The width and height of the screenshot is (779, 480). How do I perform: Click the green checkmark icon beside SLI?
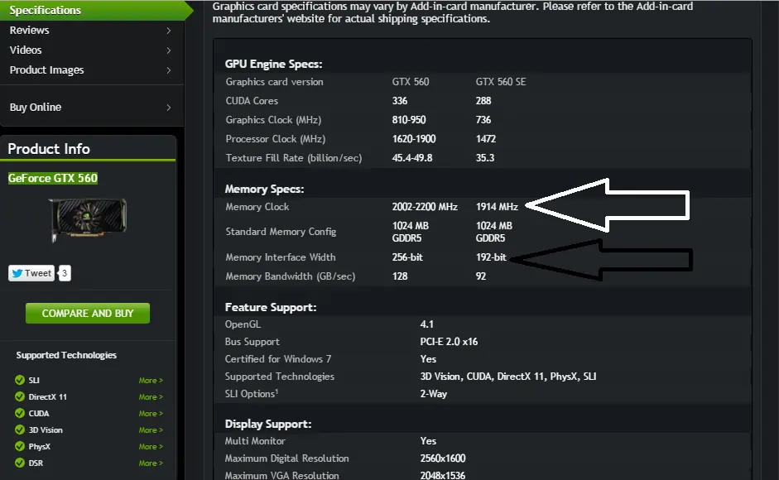20,380
